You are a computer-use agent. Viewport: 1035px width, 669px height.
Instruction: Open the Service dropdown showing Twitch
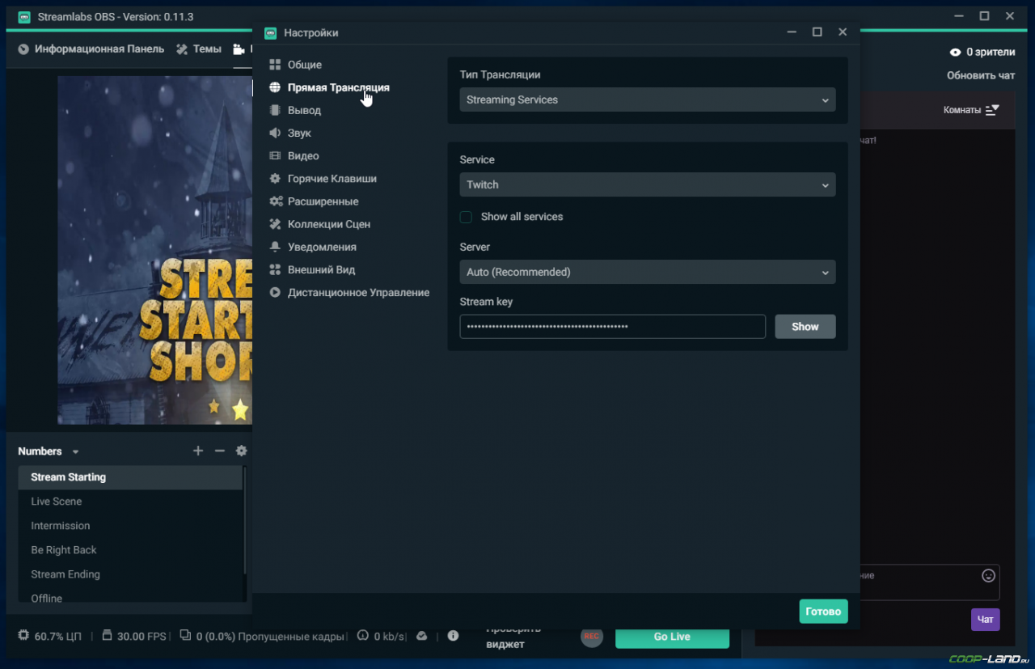click(648, 184)
